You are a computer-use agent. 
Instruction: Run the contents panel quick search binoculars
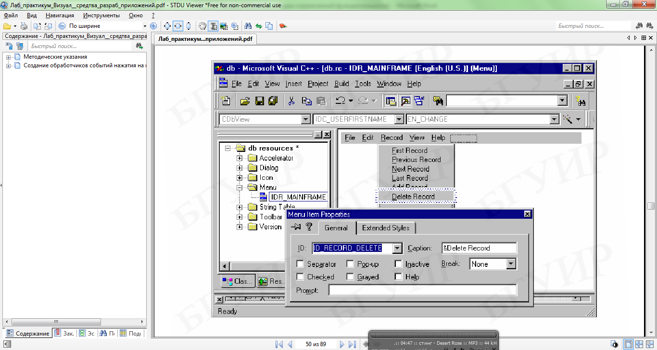point(139,46)
